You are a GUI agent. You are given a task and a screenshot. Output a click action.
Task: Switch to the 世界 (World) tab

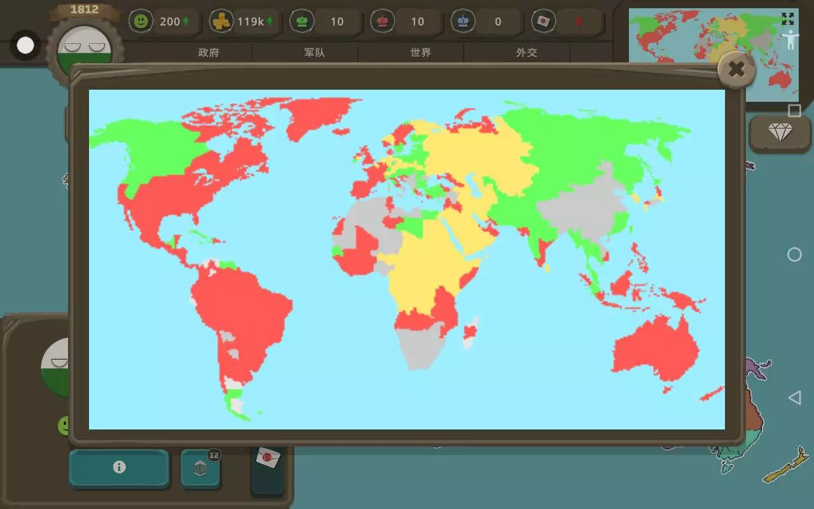[420, 53]
